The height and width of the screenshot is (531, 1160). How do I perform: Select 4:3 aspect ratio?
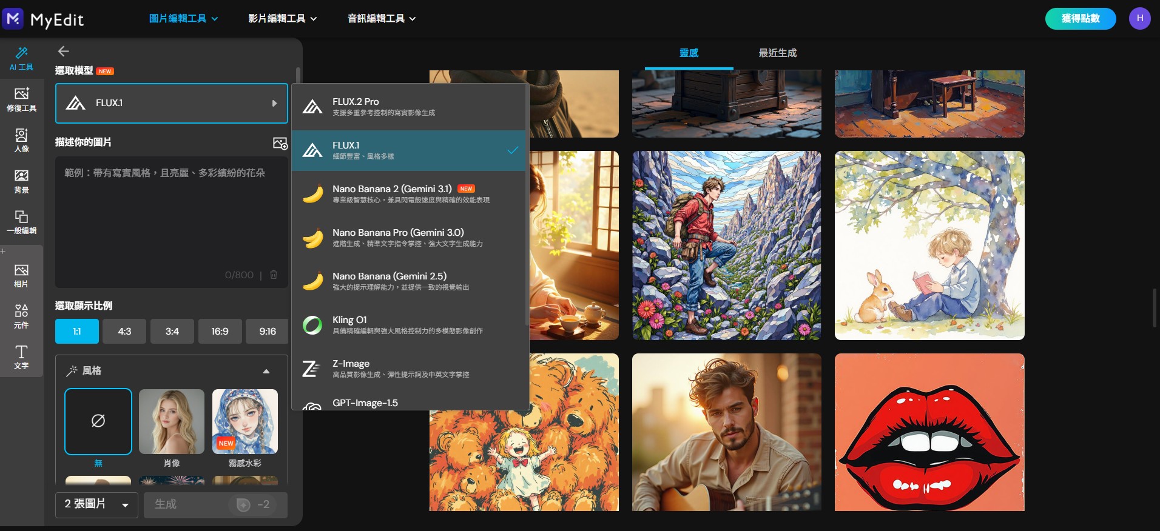124,332
